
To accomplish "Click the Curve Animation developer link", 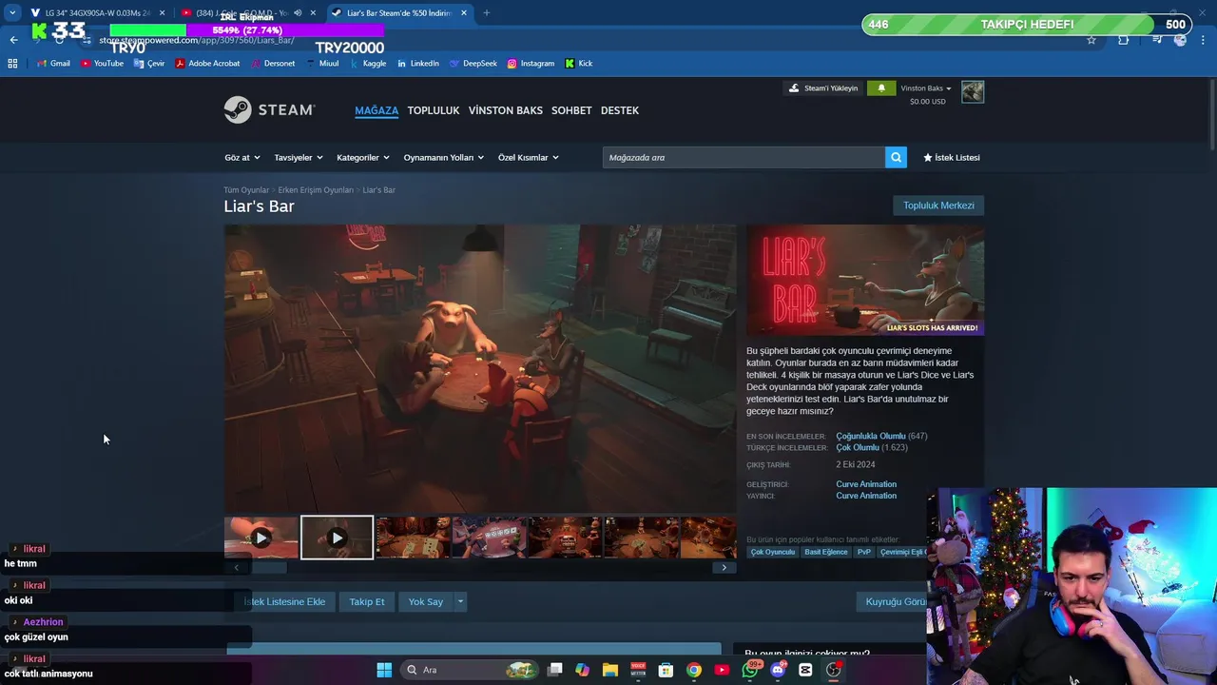I will coord(866,484).
